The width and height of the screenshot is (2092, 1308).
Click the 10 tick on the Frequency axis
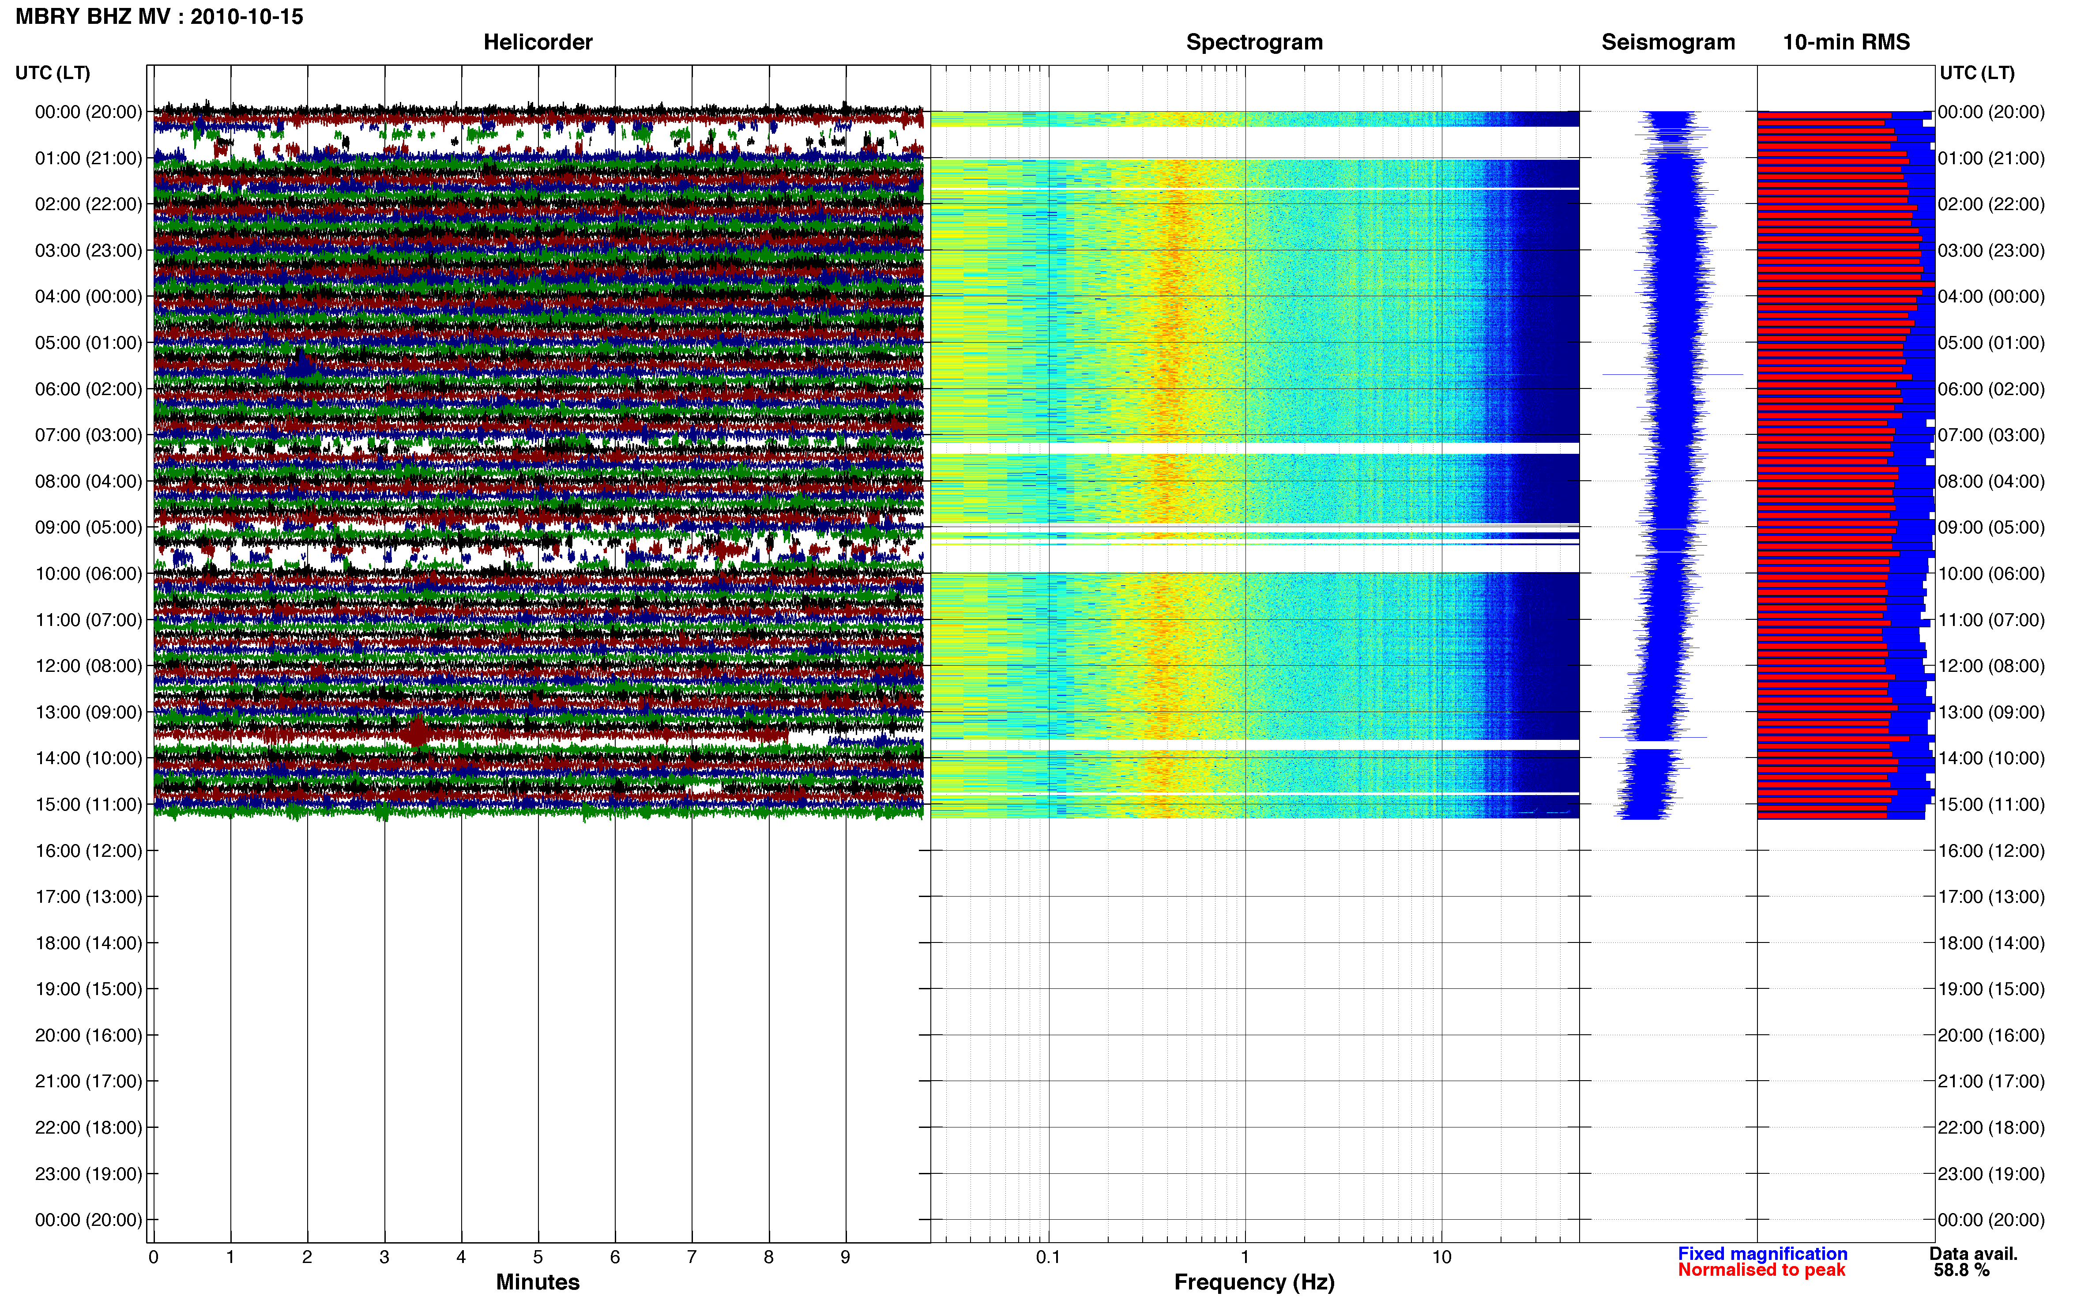click(x=1441, y=1257)
